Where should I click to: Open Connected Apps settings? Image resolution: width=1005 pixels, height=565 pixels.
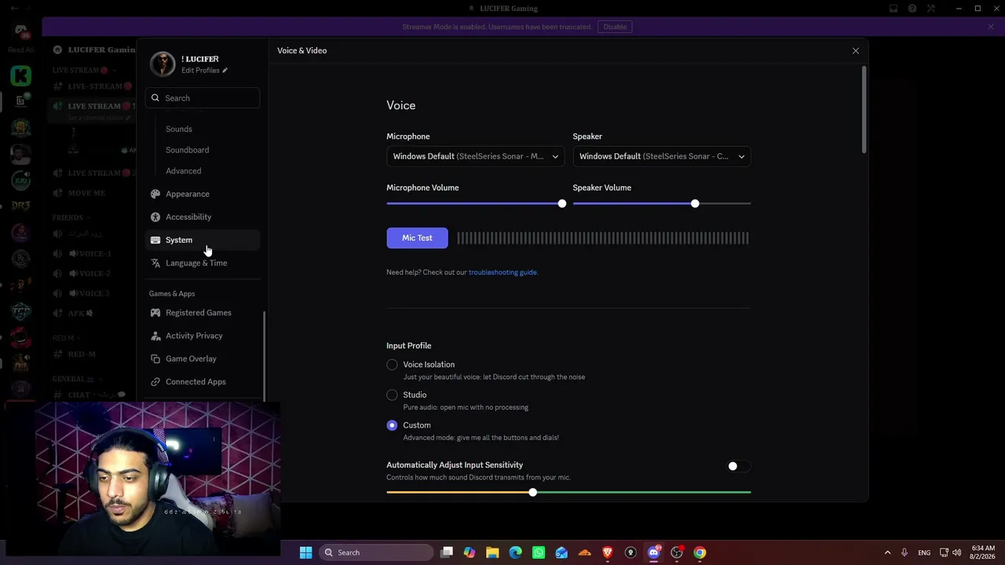203,381
